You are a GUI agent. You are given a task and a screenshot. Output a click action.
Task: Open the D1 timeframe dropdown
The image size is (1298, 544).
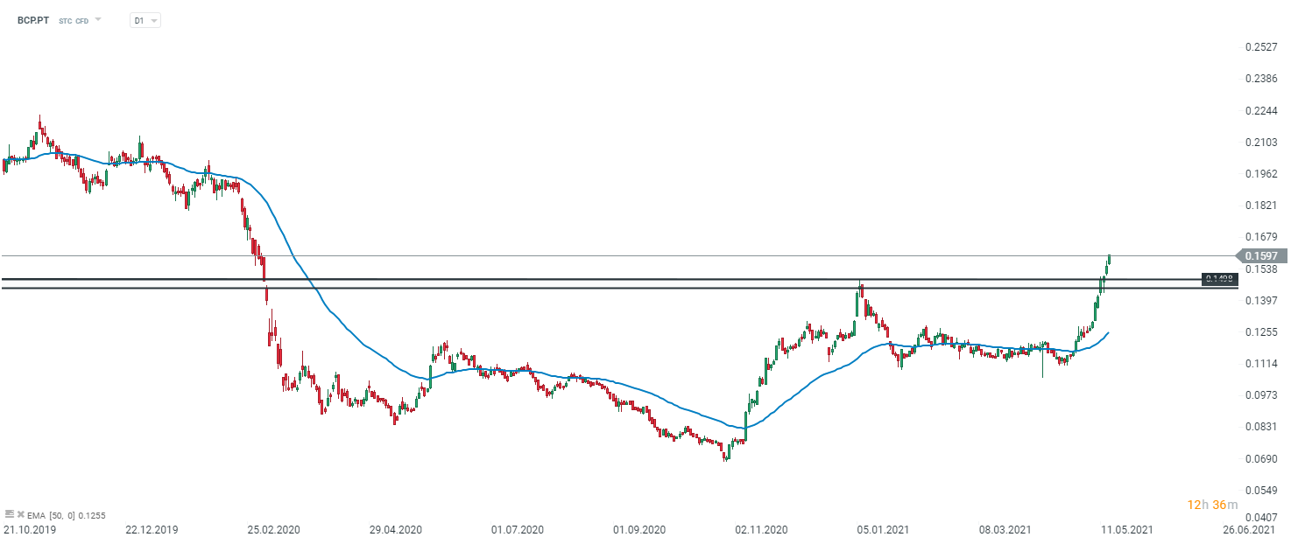pos(145,19)
